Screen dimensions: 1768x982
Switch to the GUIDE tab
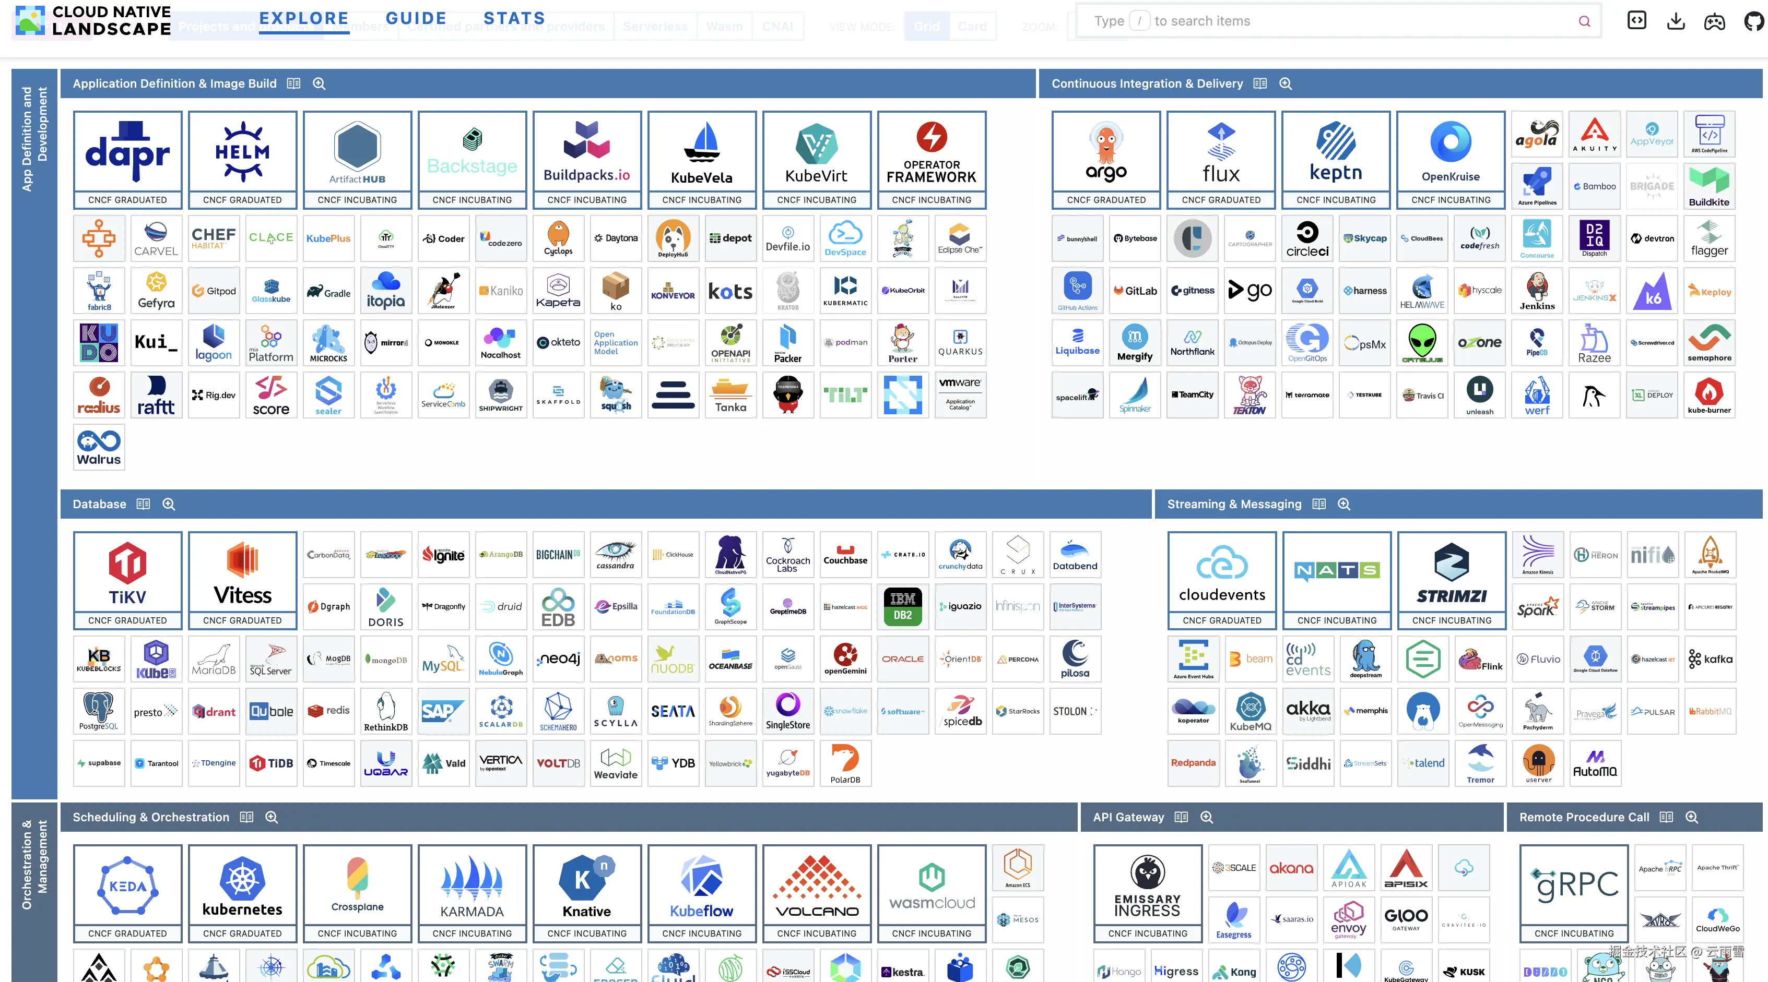pos(416,18)
